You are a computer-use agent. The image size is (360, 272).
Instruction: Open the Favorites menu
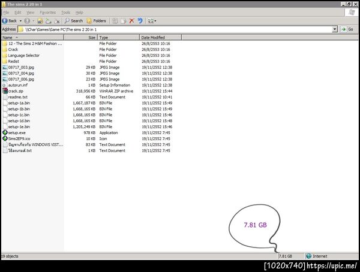point(47,13)
